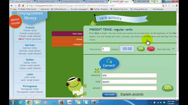Screen dimensions: 188x105
Task: Click the red STOP button
Action: tap(151, 49)
